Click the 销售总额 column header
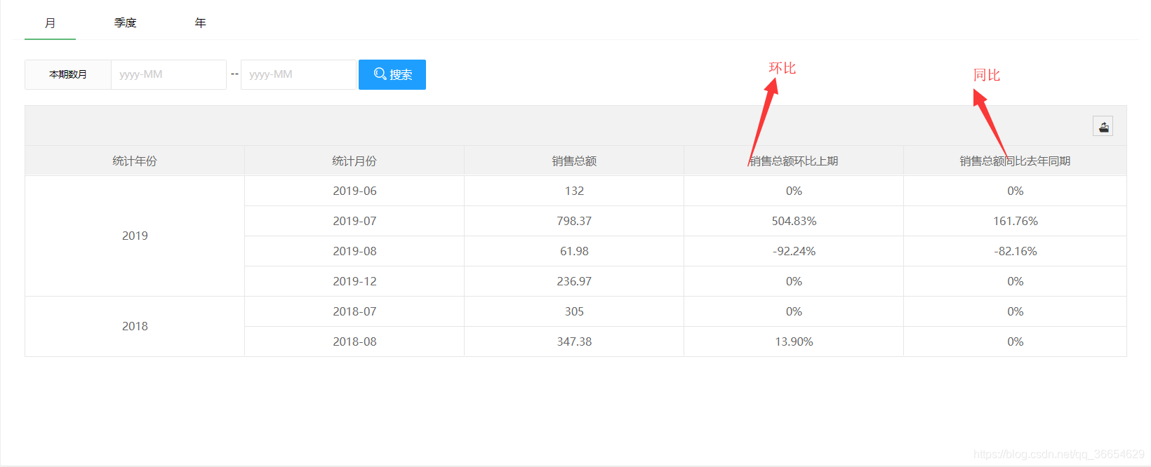Image resolution: width=1151 pixels, height=467 pixels. tap(574, 161)
